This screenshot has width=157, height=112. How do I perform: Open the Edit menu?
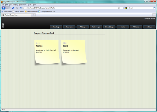coord(6,5)
